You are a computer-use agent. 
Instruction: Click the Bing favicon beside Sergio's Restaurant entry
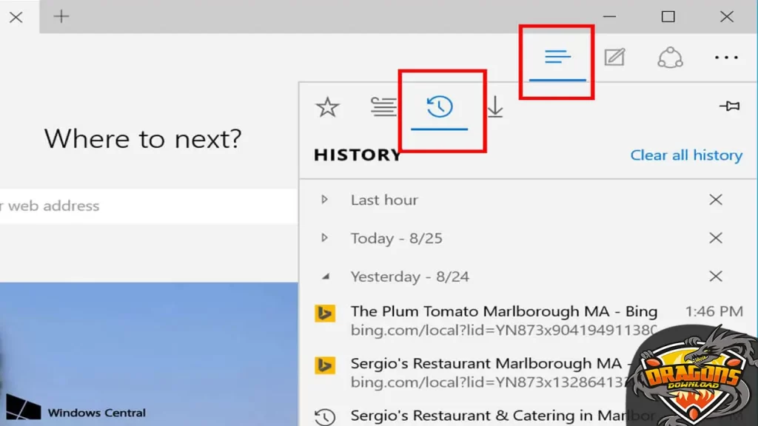[324, 365]
